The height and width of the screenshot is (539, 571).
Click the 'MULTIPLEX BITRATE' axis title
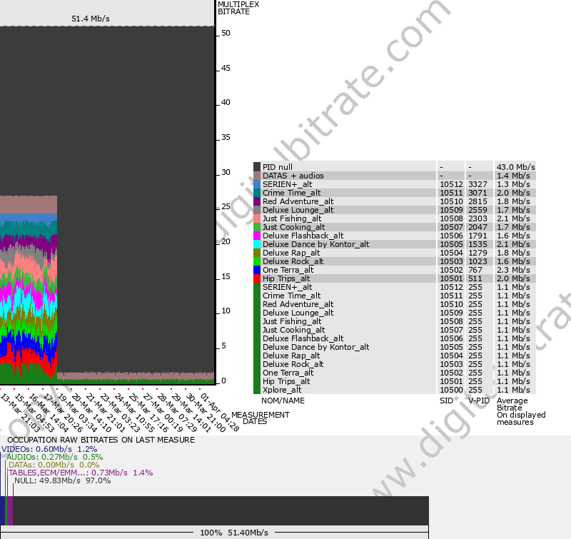238,8
